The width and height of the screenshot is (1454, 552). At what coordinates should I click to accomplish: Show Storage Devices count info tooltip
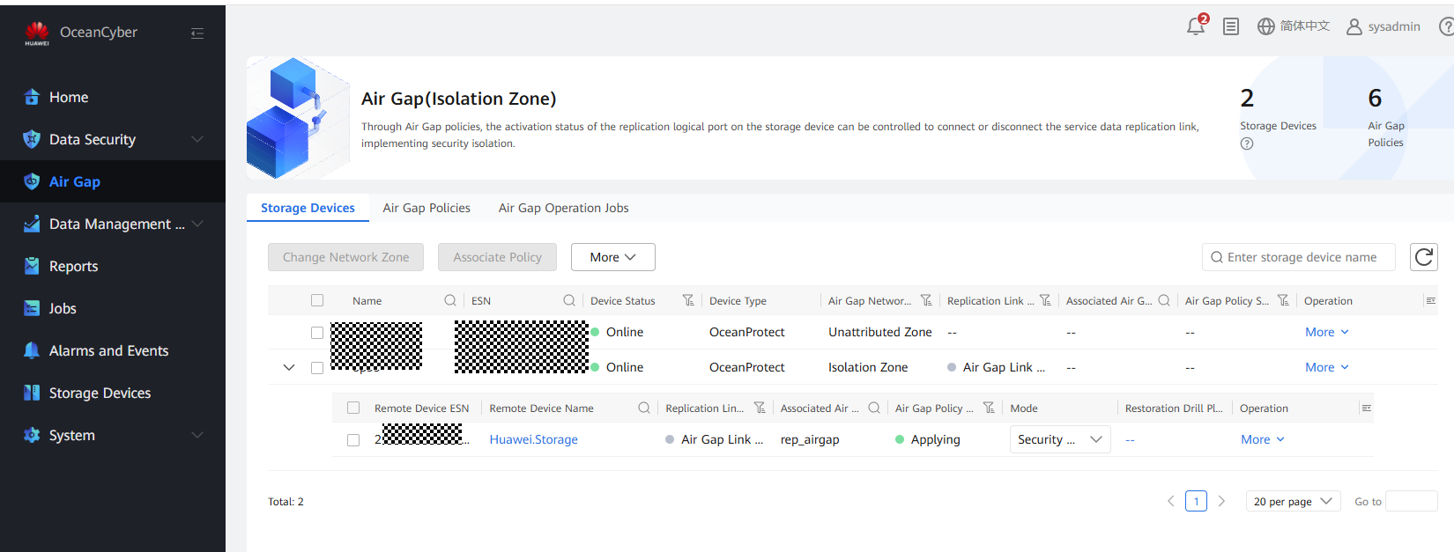click(1247, 144)
